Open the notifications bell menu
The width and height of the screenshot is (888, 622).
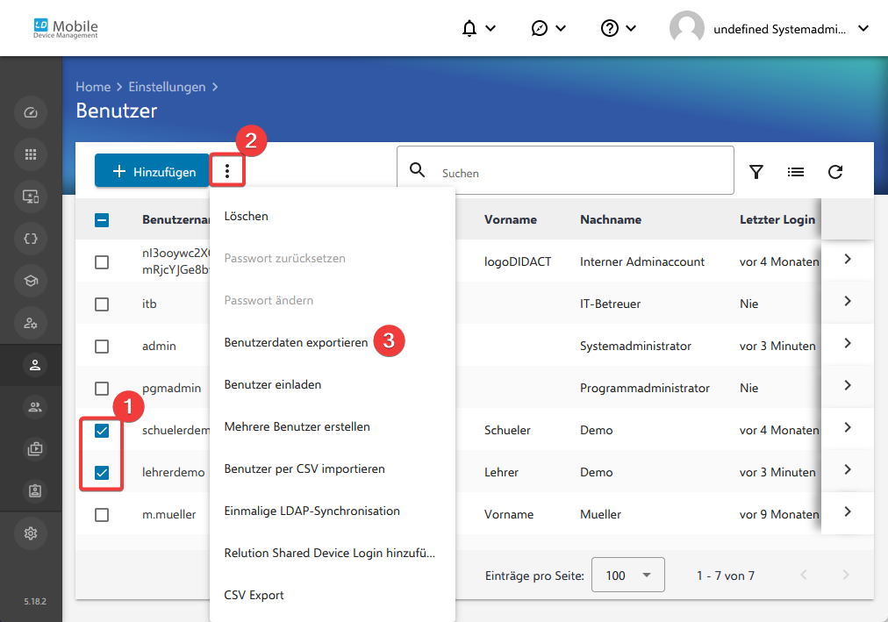(478, 28)
